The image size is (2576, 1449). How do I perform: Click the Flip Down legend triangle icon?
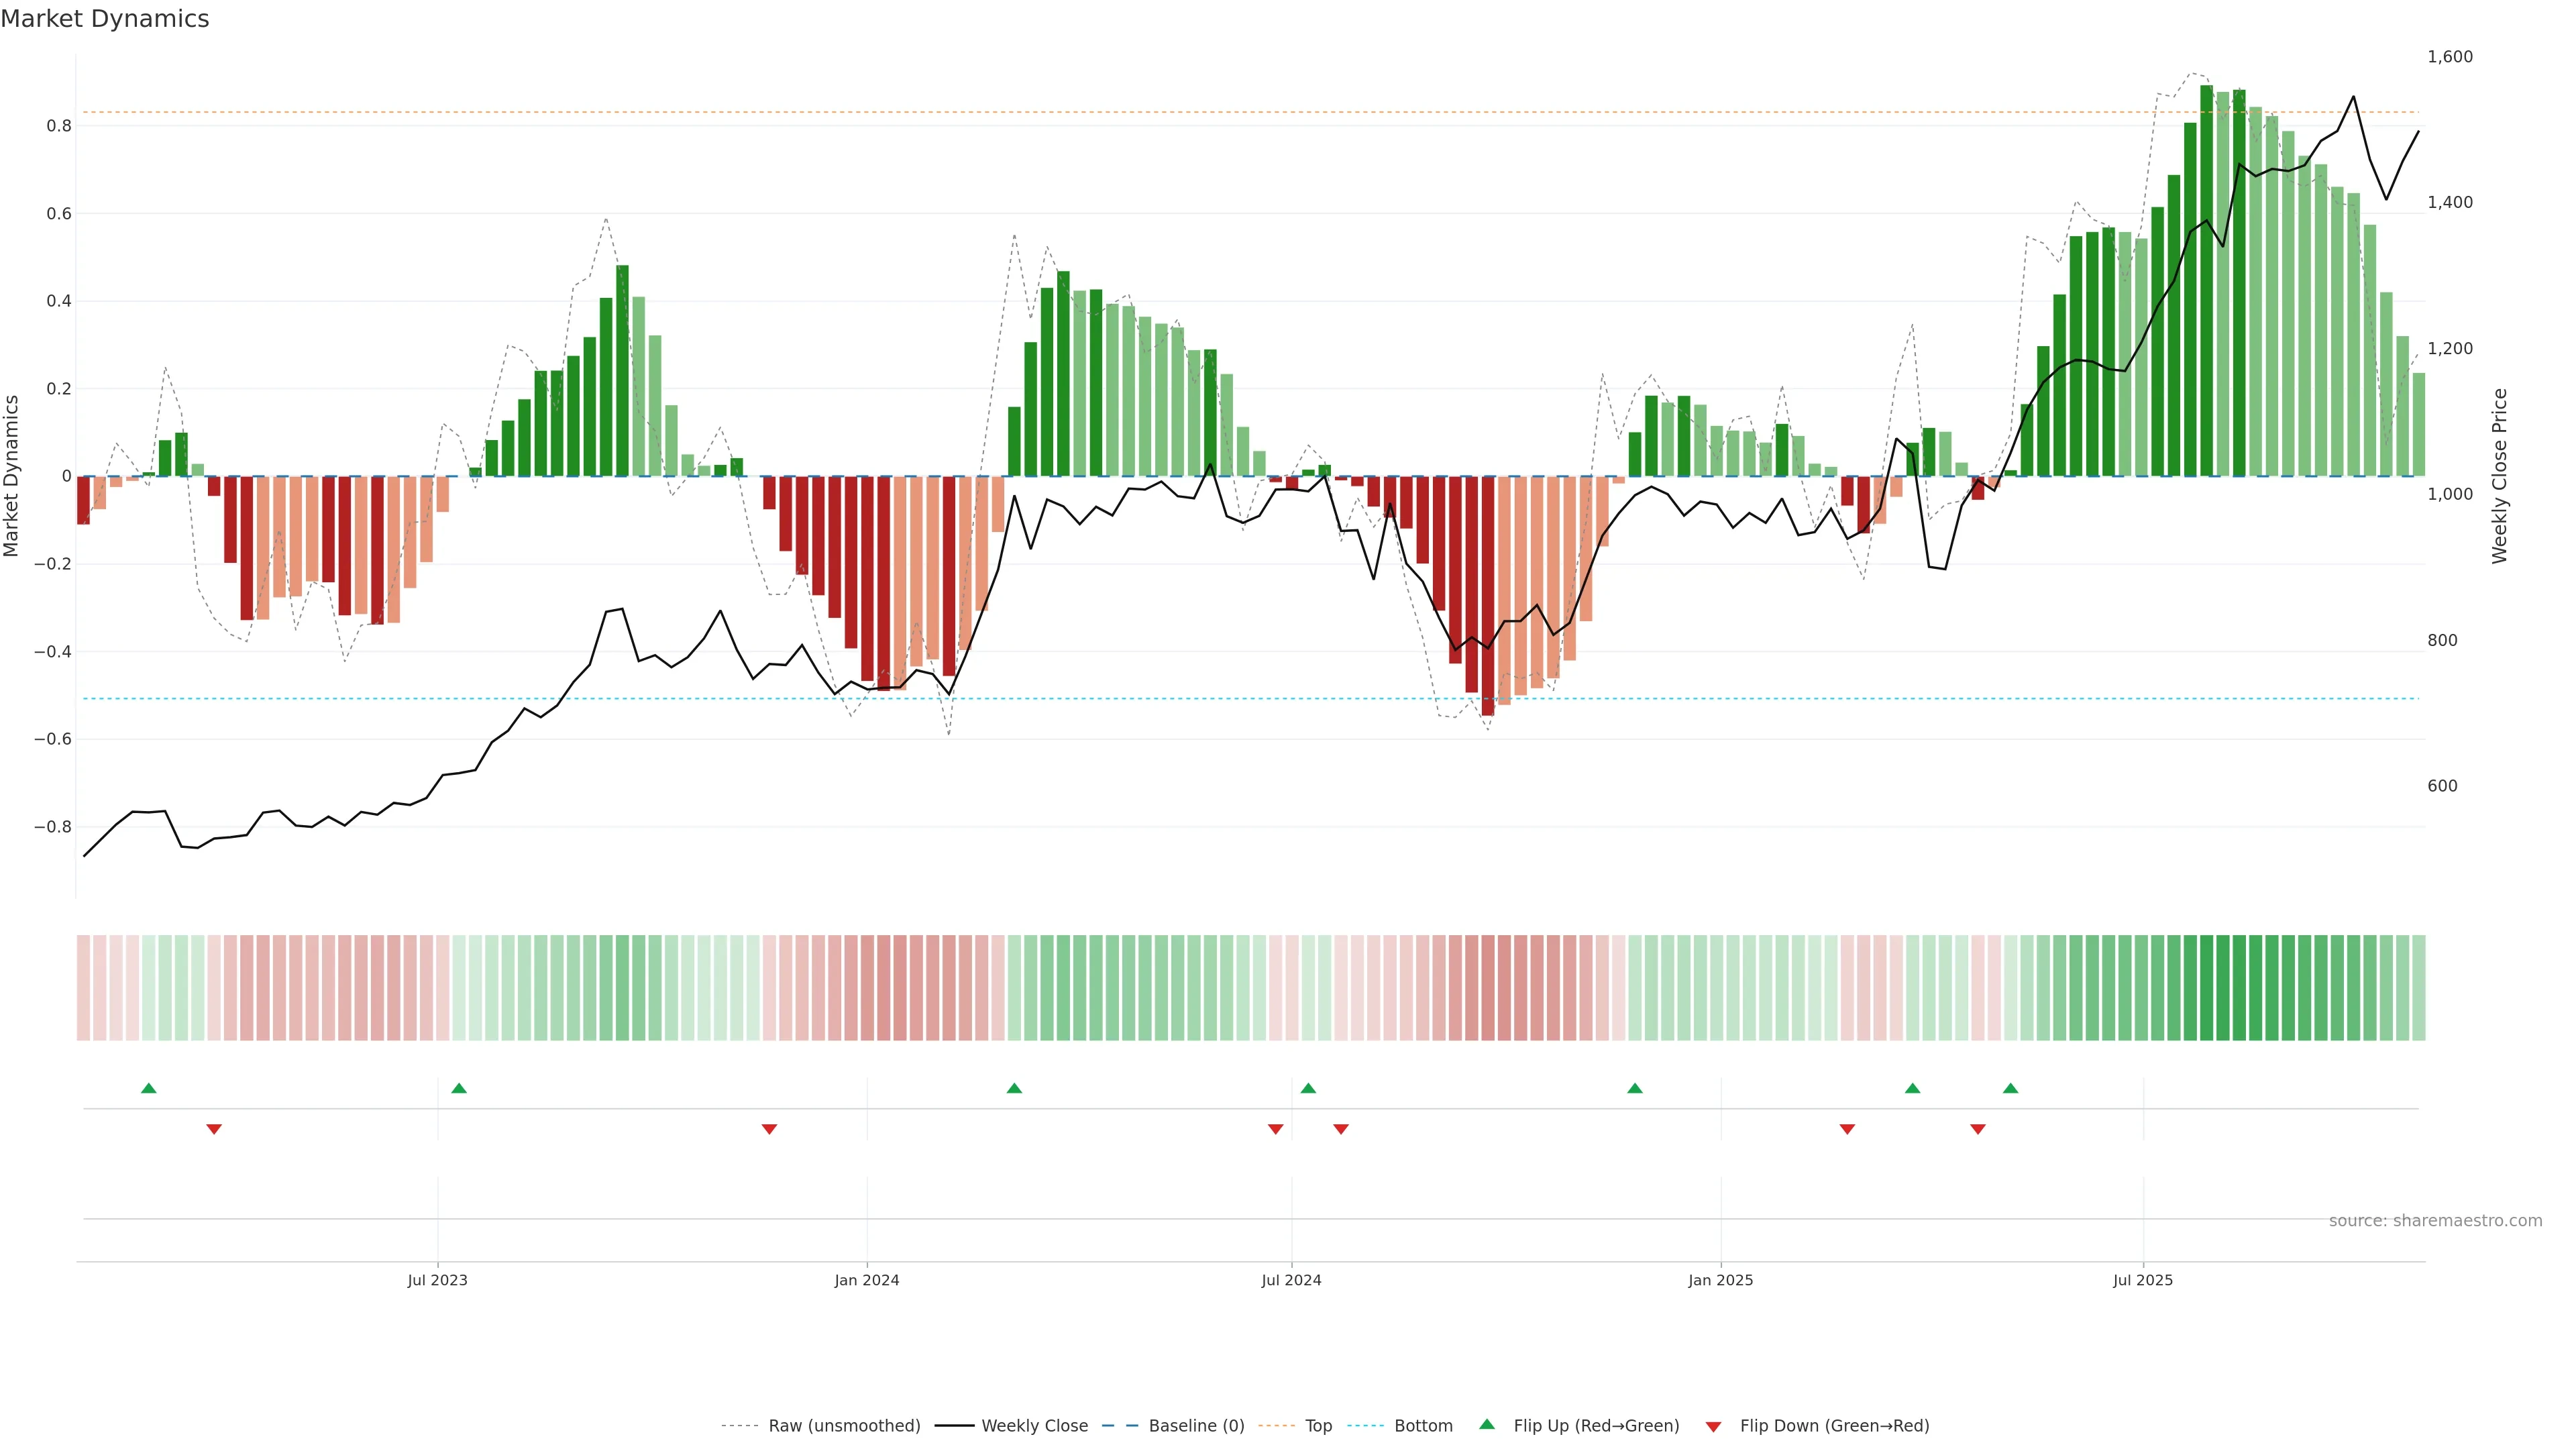point(1713,1426)
